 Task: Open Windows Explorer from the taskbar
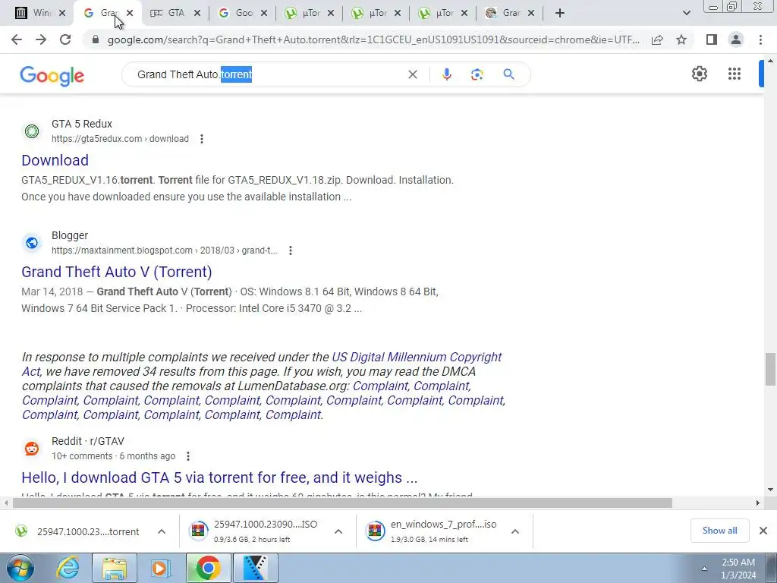coord(114,568)
